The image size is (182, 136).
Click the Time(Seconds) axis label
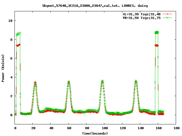[x=95, y=133]
